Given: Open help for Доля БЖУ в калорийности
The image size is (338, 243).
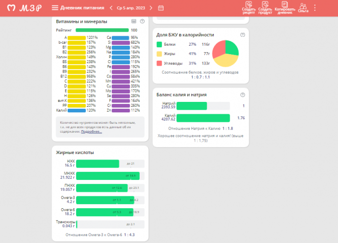Looking at the screenshot, I should (x=243, y=35).
